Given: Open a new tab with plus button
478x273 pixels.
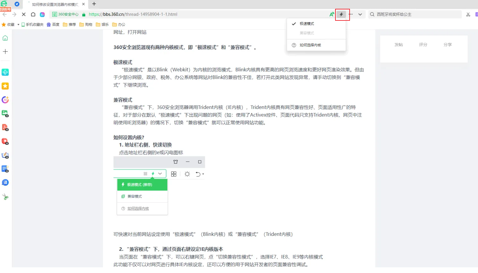Looking at the screenshot, I should pos(94,4).
